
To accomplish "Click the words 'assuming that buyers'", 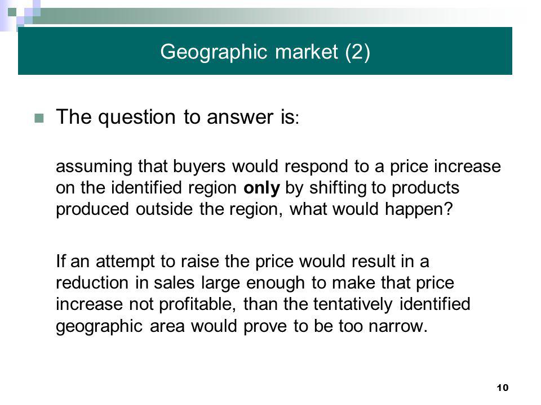I will tap(140, 166).
